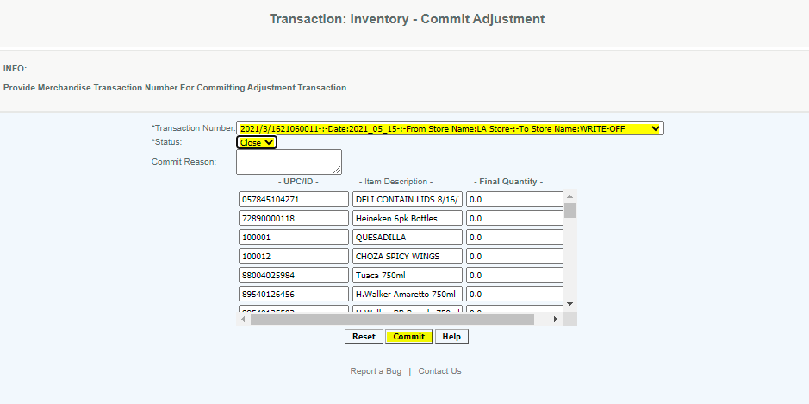Open the Transaction Number dropdown

[450, 128]
